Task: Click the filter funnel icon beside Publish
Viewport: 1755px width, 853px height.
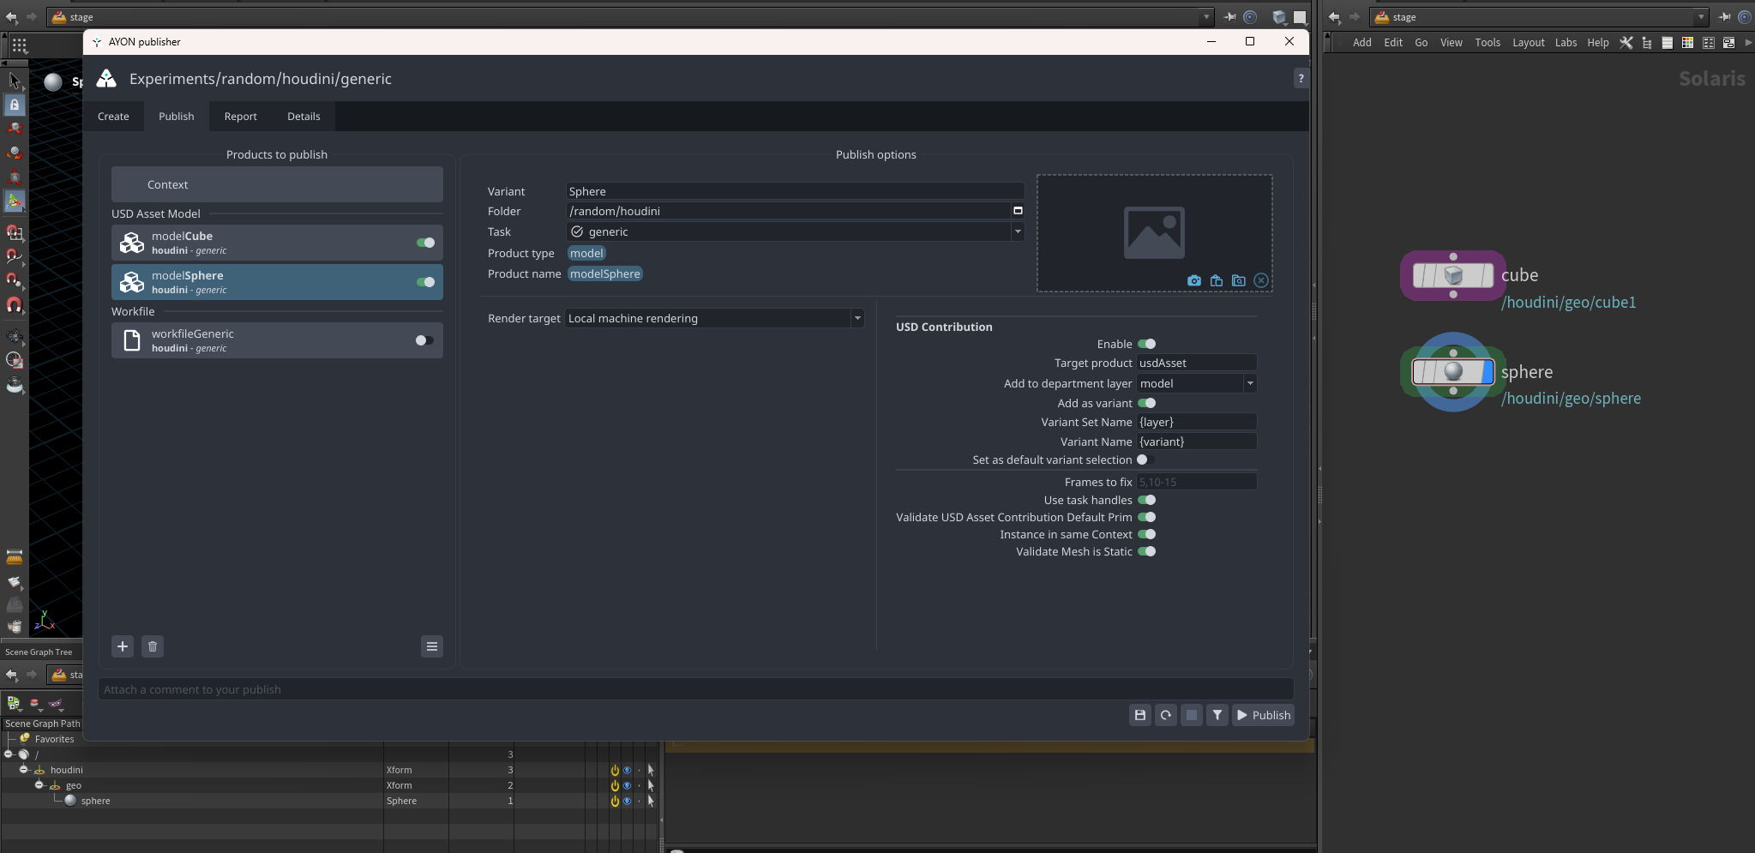Action: (x=1217, y=715)
